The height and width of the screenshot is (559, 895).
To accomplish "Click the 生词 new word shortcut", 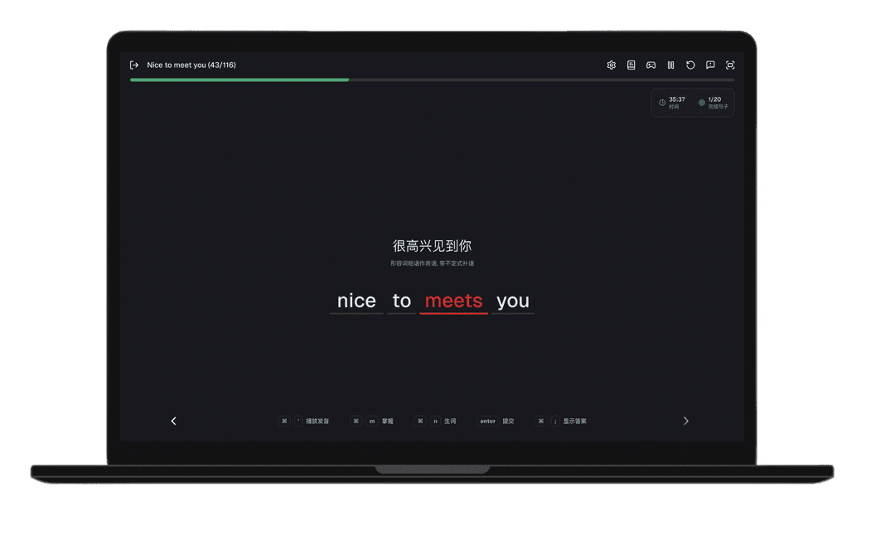I will [x=436, y=421].
